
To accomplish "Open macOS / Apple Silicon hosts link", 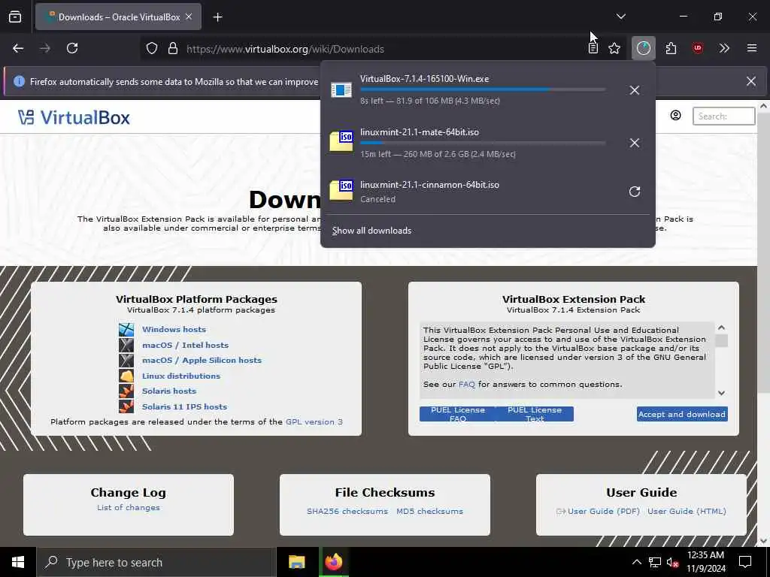I will [202, 360].
